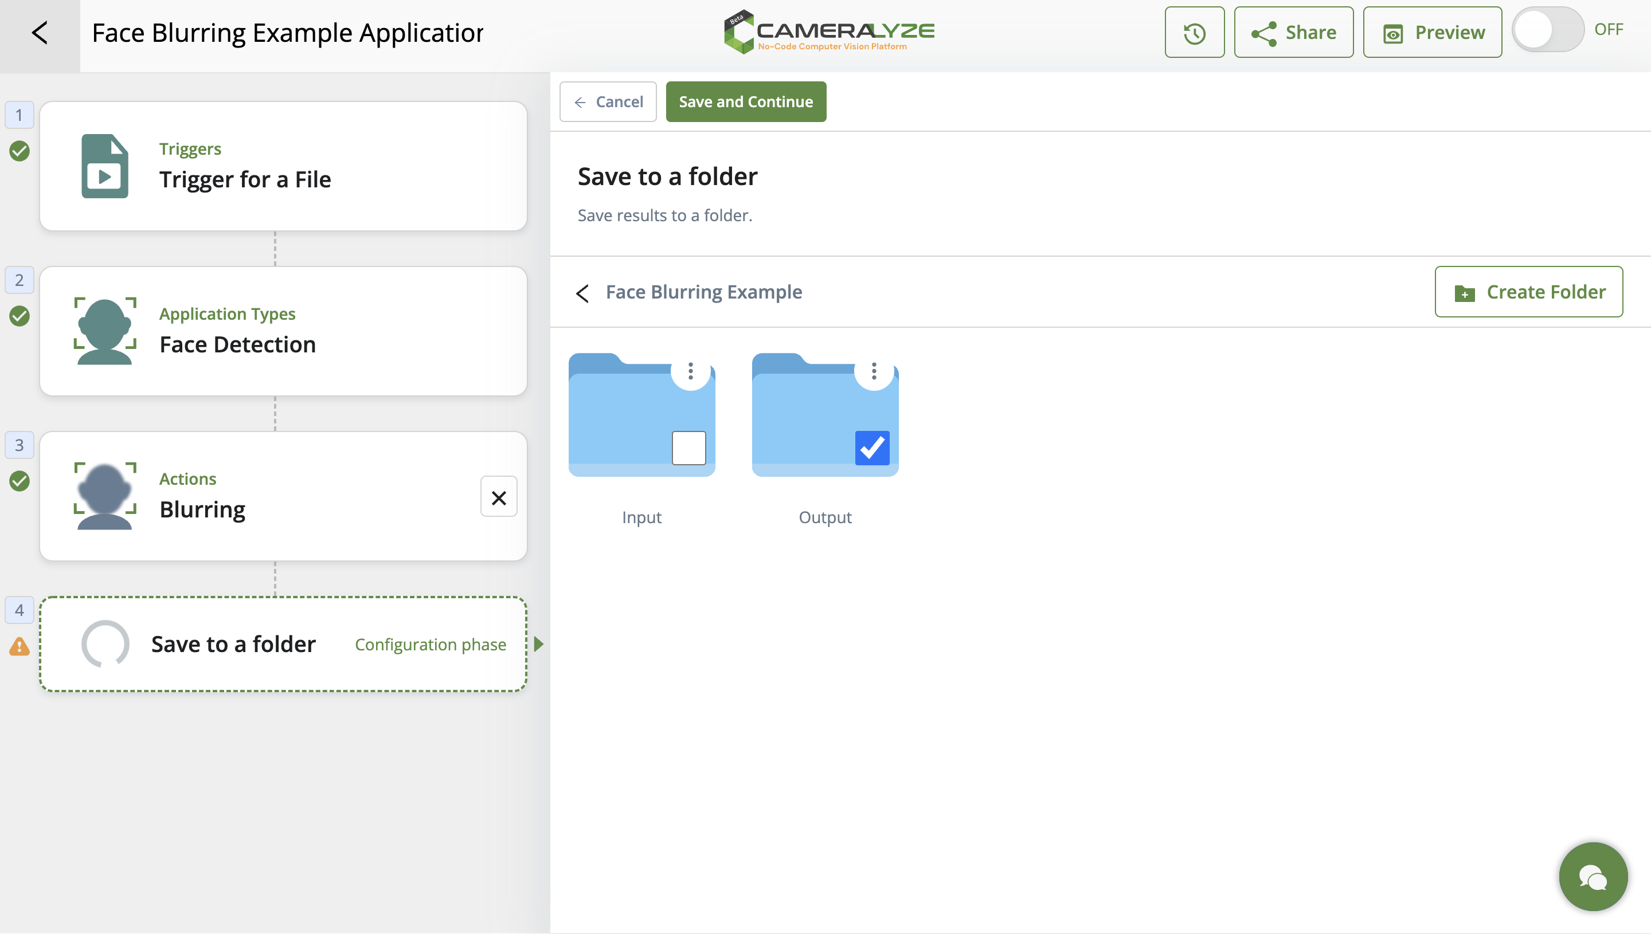Screen dimensions: 1651x934
Task: Navigate back from Face Blurring Example folder
Action: coord(582,293)
